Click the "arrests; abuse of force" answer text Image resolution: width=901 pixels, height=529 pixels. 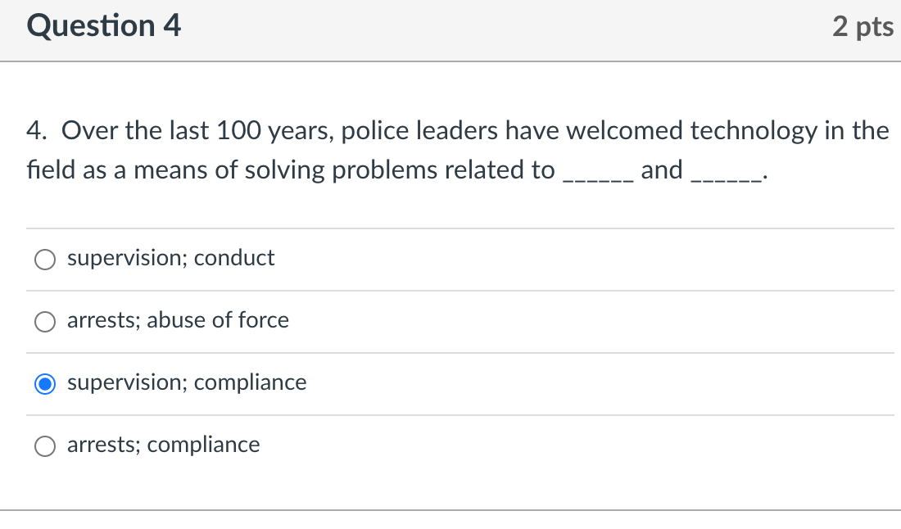click(x=179, y=321)
